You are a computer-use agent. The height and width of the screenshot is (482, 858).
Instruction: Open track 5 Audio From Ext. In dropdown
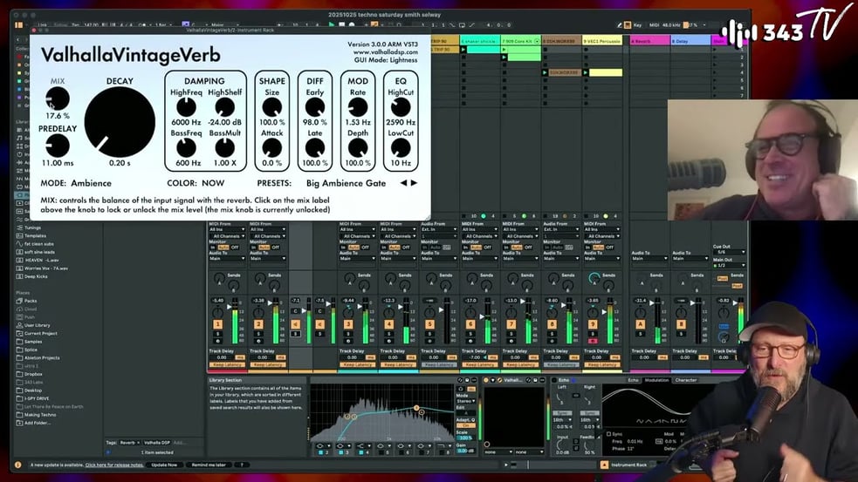[x=438, y=229]
